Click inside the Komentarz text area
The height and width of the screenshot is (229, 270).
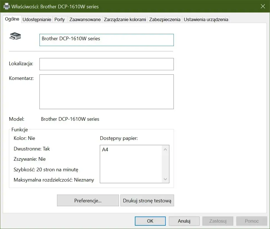pos(106,92)
